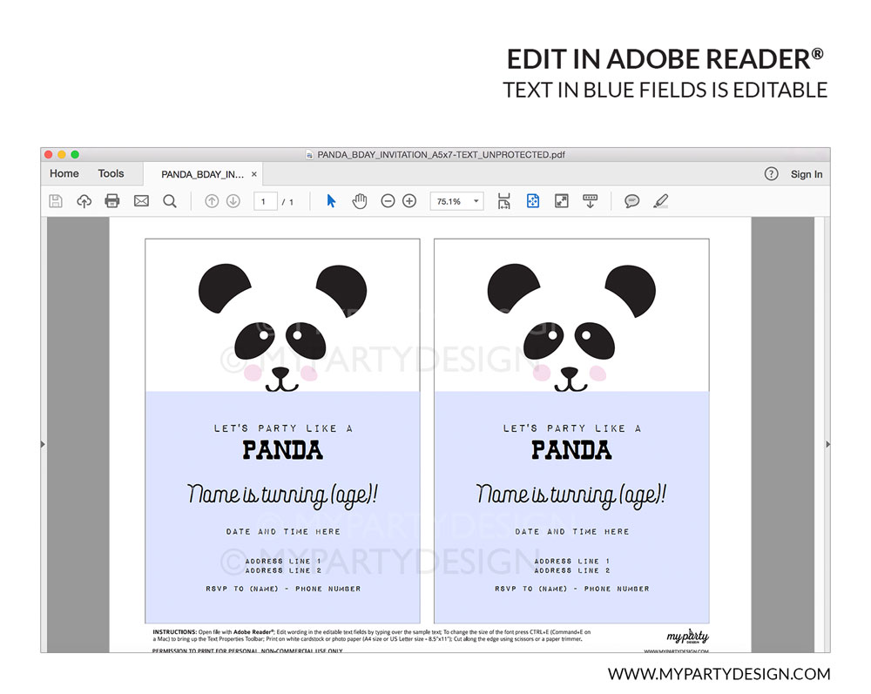Switch to the Home tab
Screen dimensions: 871x694
[64, 173]
